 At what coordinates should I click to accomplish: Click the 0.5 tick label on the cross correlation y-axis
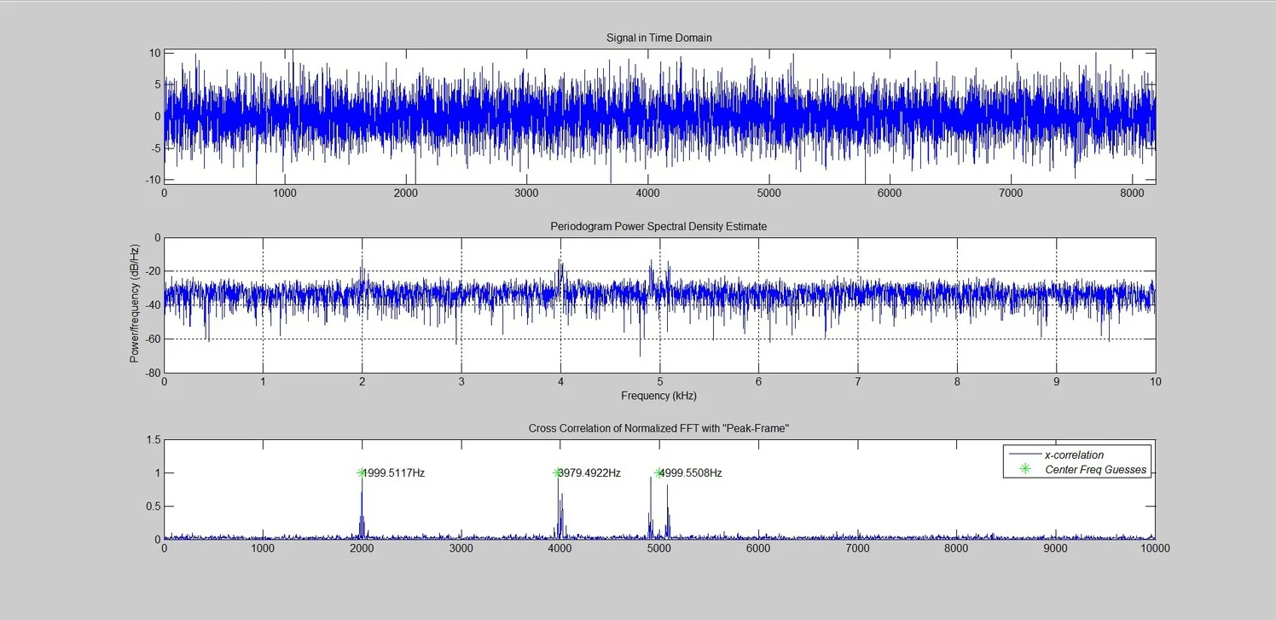153,507
